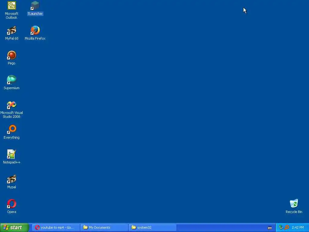Click the keyboard language bar icon
This screenshot has width=309, height=232.
(270, 228)
